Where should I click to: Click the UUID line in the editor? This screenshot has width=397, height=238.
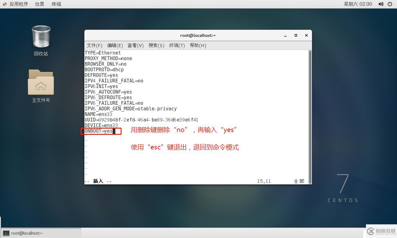point(141,120)
